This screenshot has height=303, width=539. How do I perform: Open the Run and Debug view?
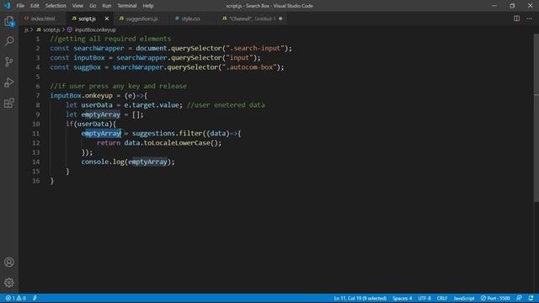9,82
